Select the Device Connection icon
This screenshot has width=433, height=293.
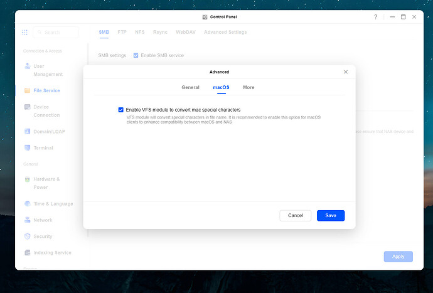pos(27,107)
